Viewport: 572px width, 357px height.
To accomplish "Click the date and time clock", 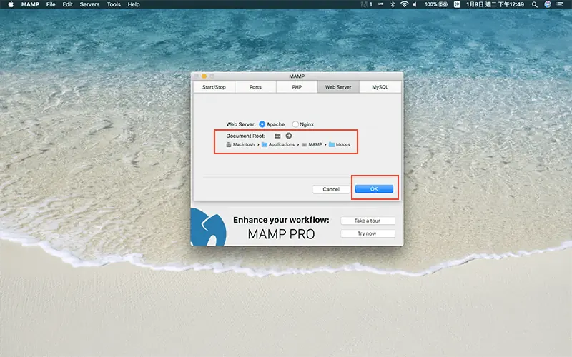I will 495,4.
